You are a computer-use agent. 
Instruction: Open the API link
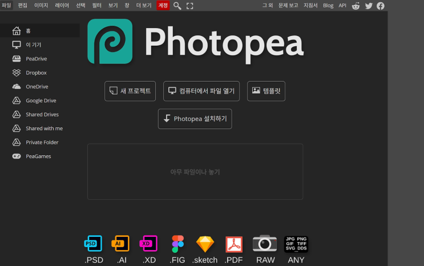coord(342,5)
